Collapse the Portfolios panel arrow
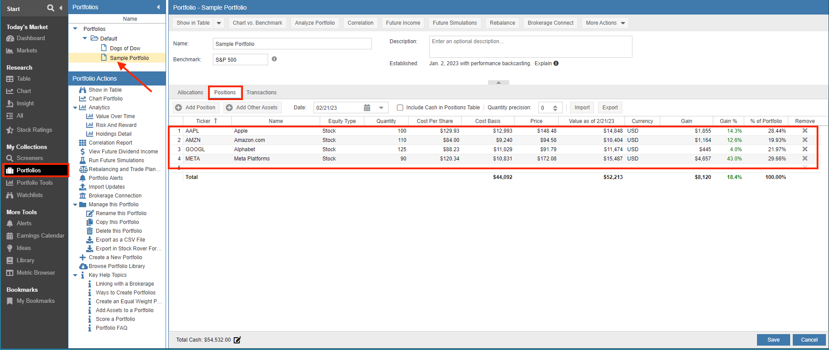 click(159, 7)
